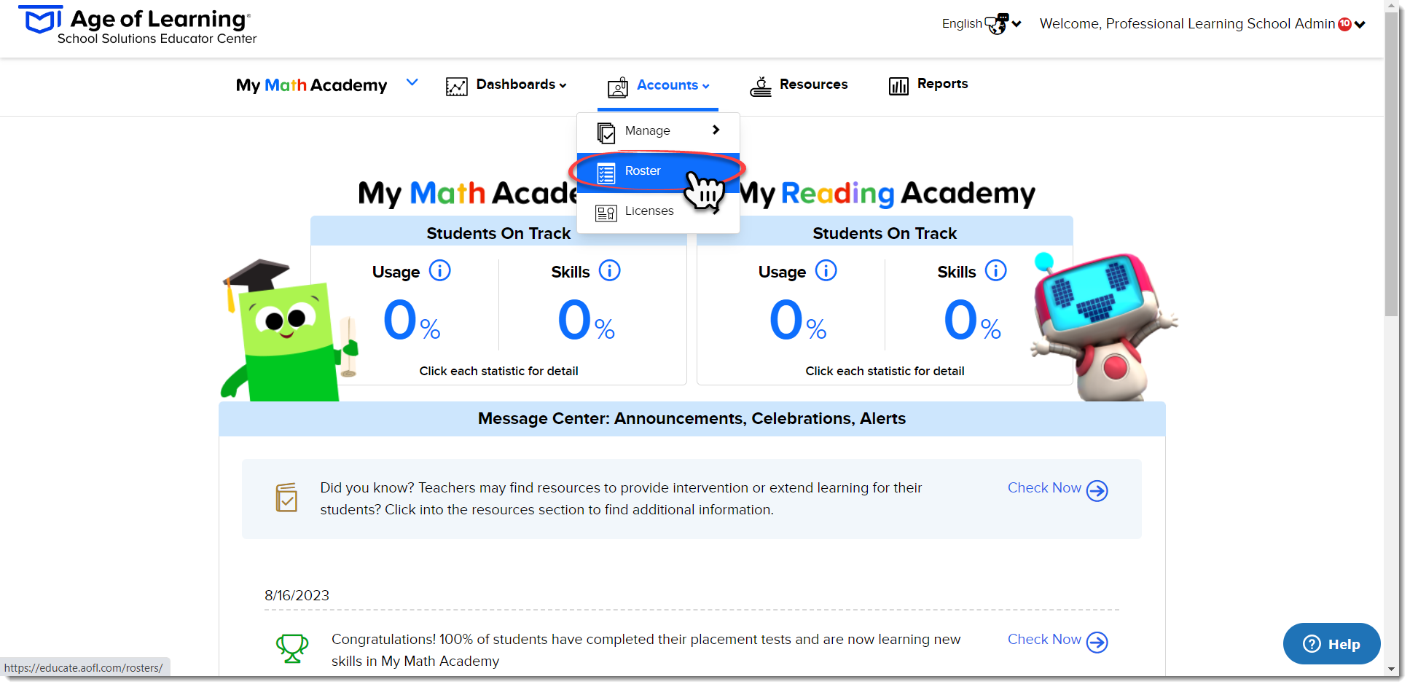
Task: Click the page vertical scrollbar thumb
Action: (1392, 164)
